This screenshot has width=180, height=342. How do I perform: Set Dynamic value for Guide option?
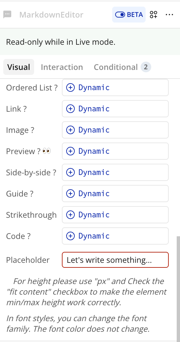click(115, 194)
